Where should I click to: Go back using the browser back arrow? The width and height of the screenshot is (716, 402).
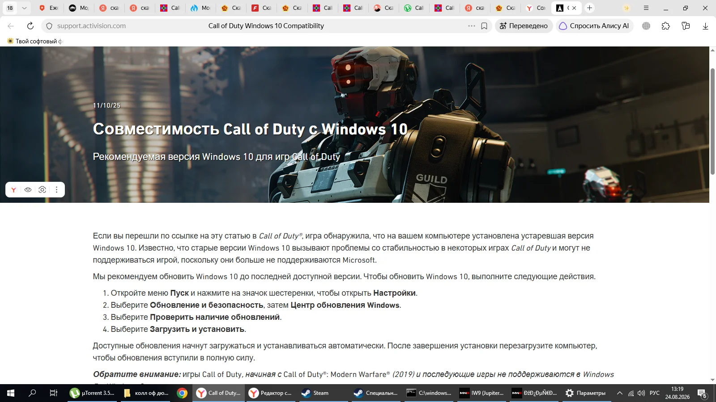tap(11, 26)
